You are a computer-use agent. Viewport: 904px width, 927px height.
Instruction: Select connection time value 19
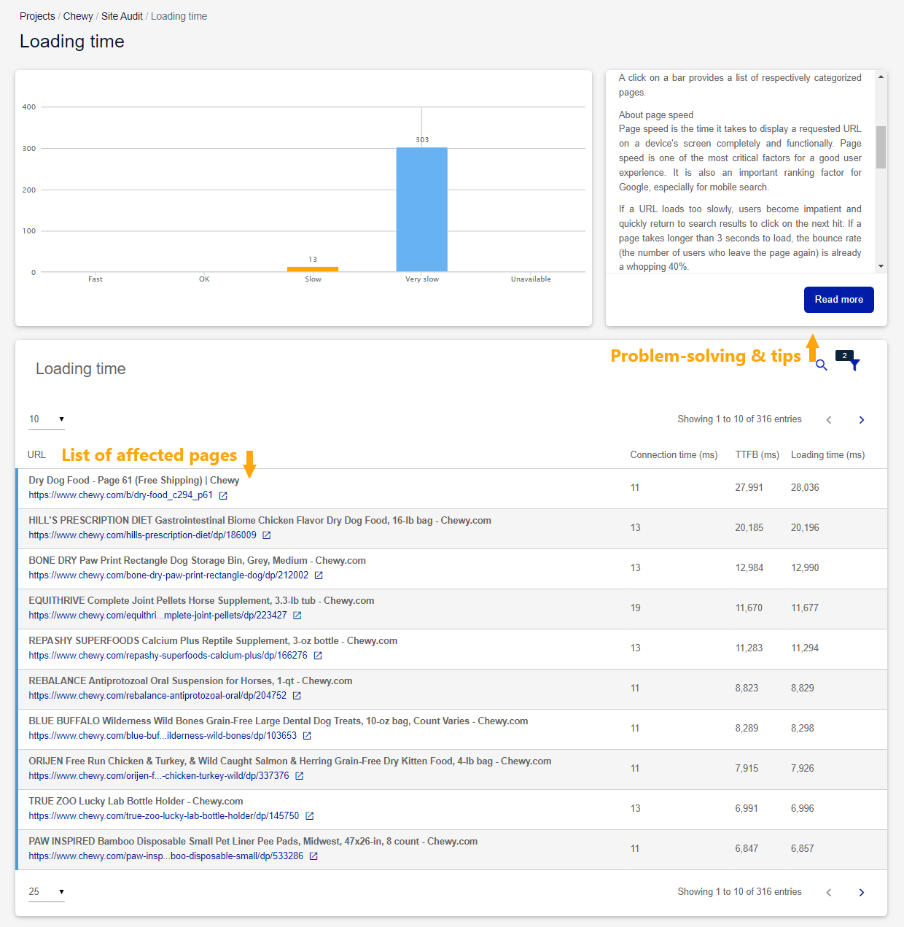click(x=636, y=608)
